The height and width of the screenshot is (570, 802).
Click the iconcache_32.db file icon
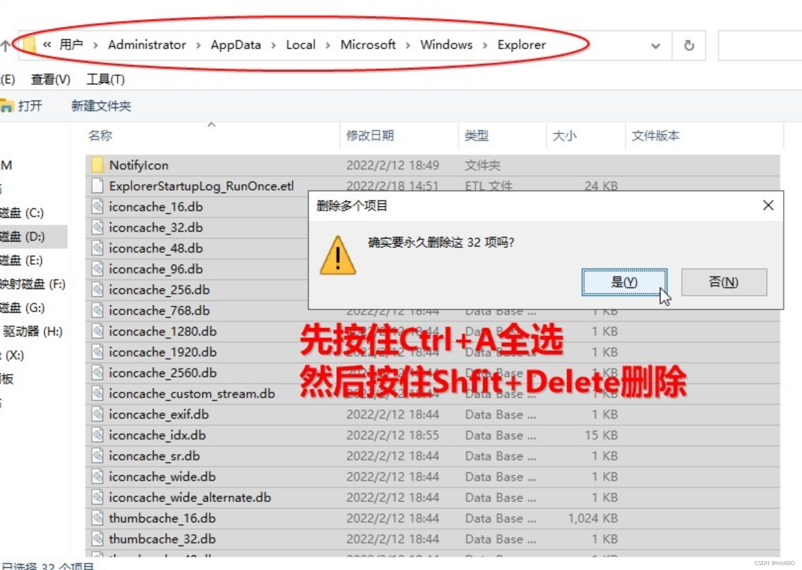pos(97,227)
